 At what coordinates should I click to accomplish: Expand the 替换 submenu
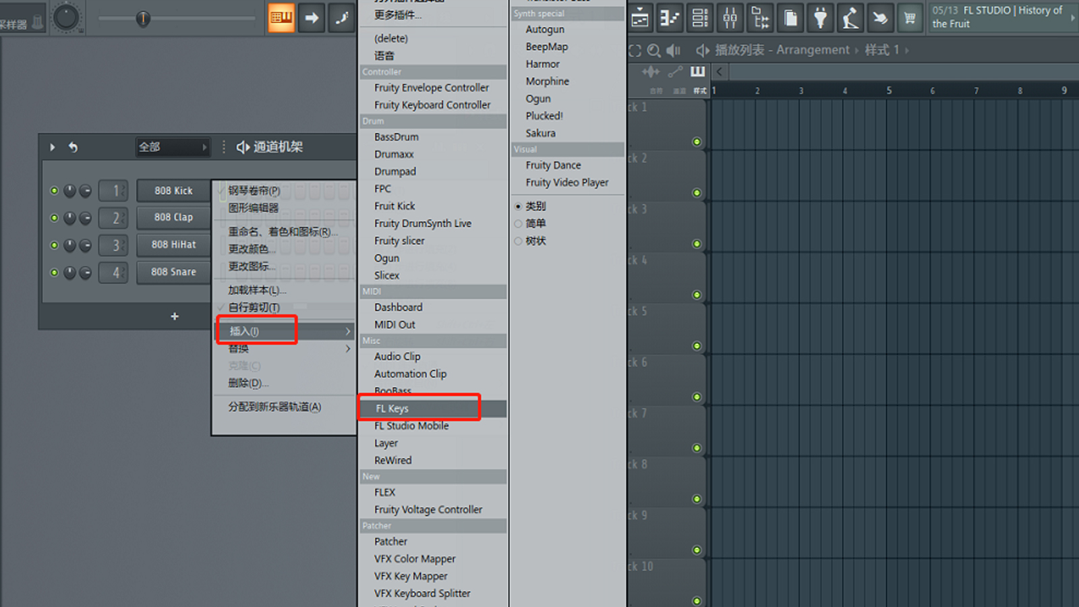285,349
